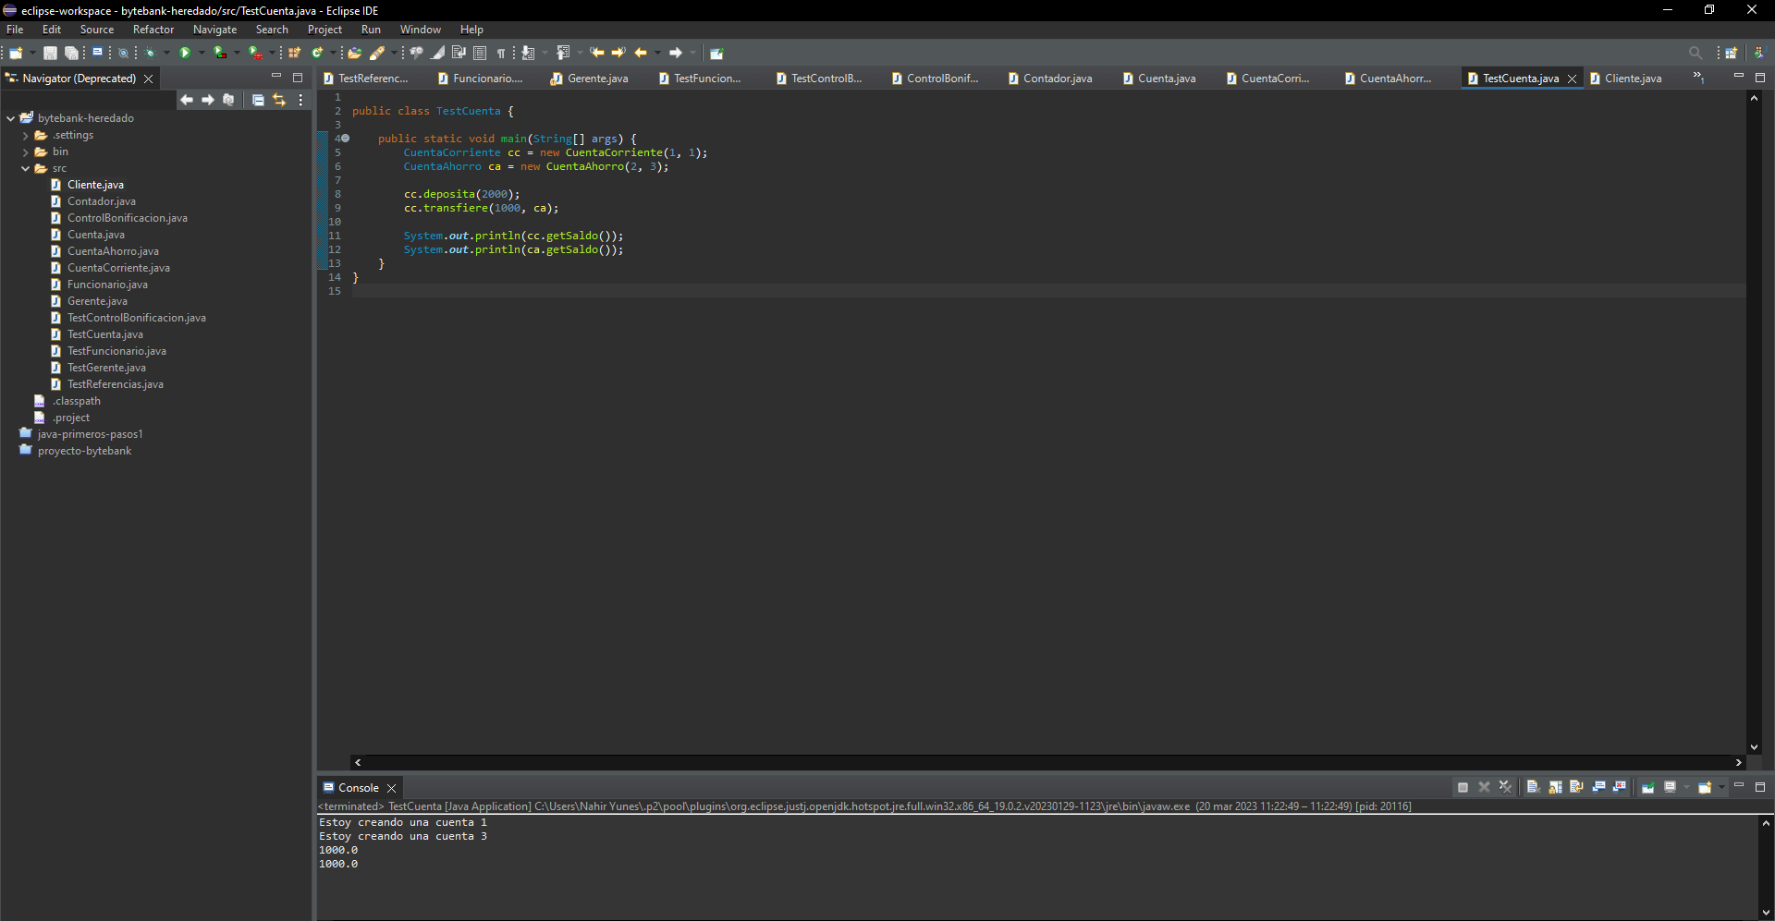
Task: Select java-primeros-pasos1 project
Action: click(x=90, y=434)
